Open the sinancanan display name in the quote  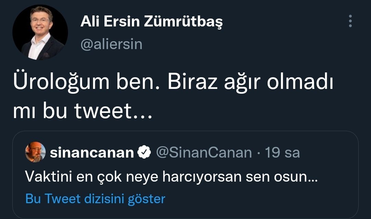(92, 153)
